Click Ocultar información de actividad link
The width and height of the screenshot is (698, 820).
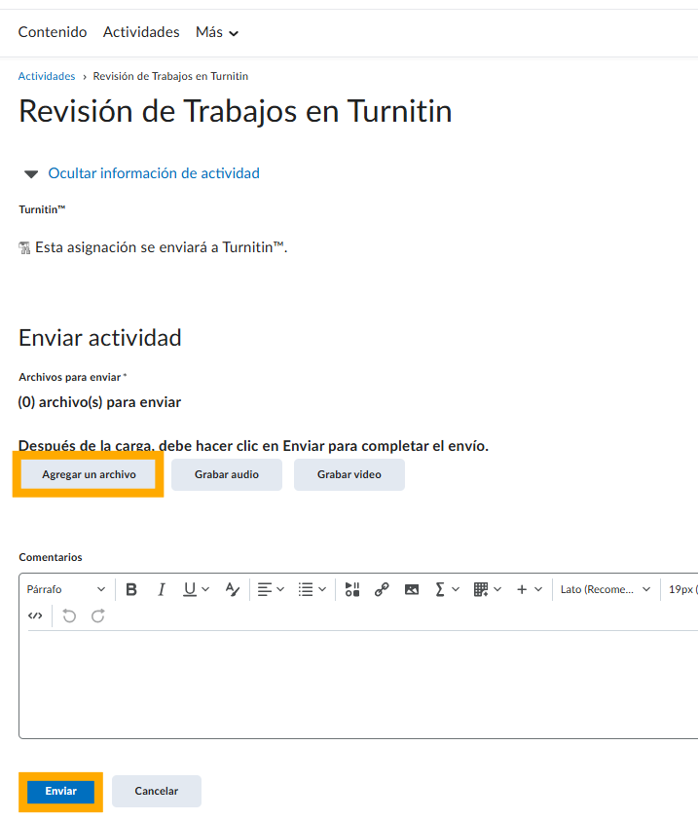(x=154, y=173)
